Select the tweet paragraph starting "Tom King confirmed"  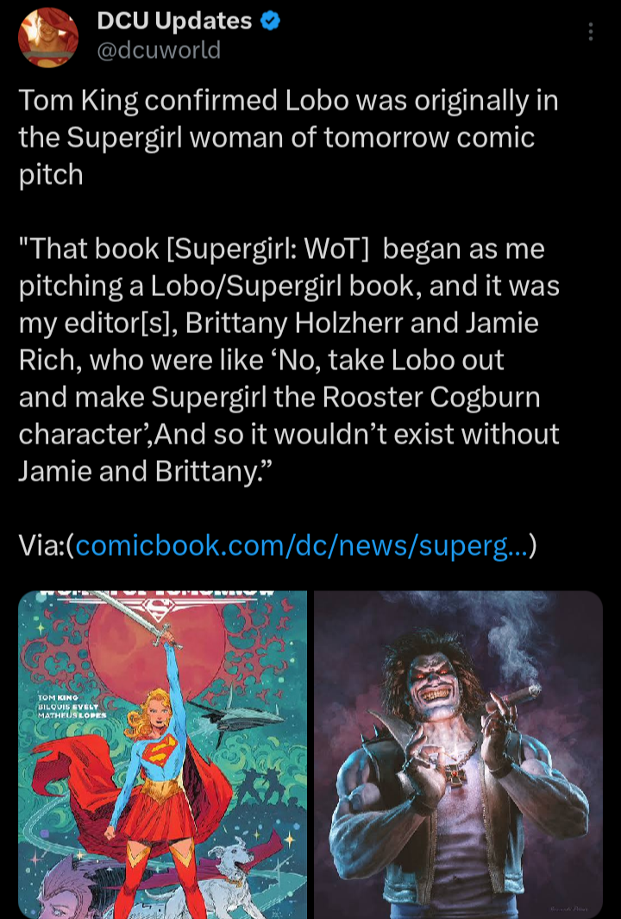(288, 138)
